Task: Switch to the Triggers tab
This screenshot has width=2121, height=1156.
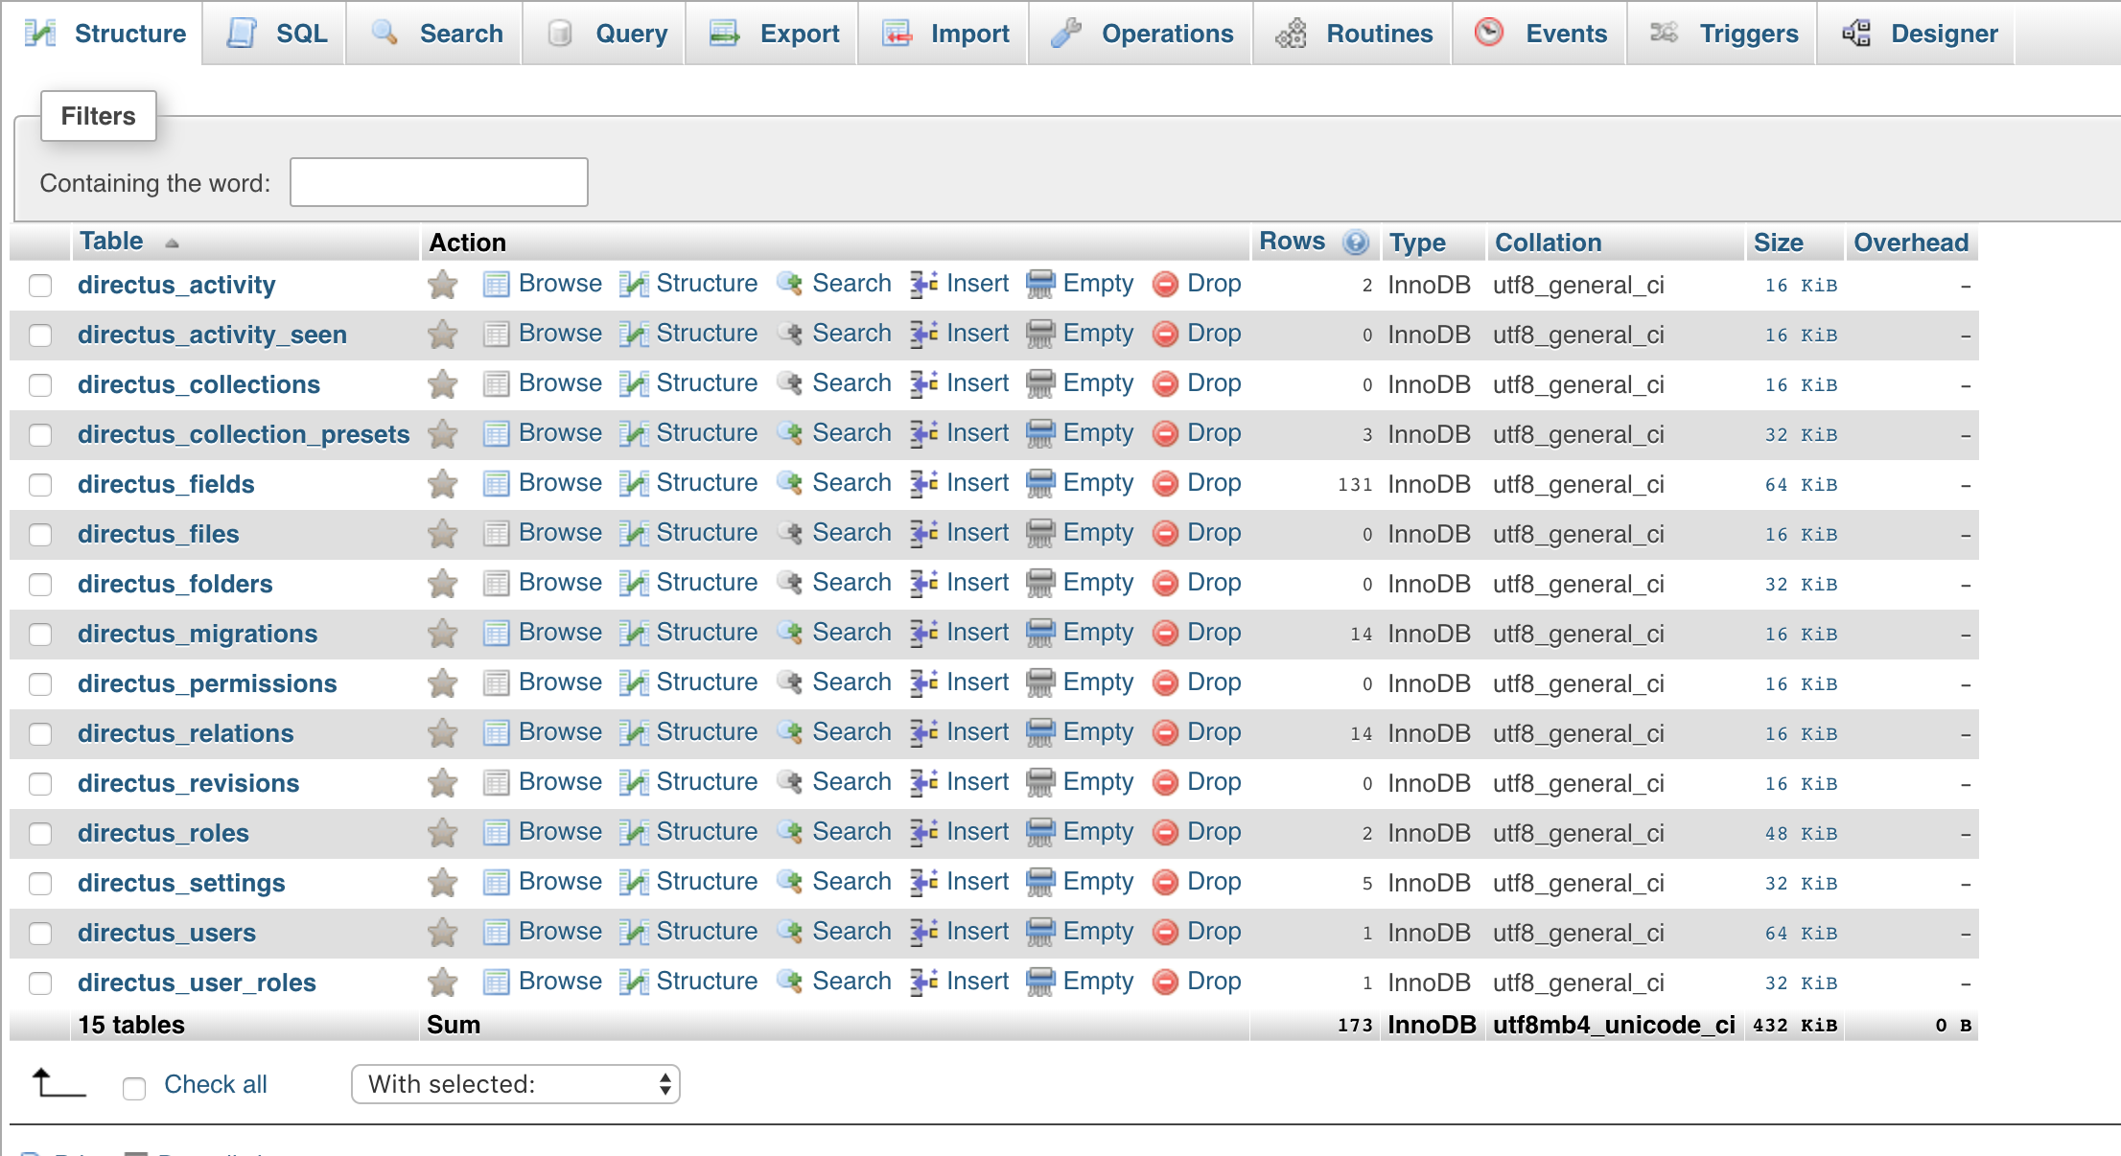Action: [1722, 34]
